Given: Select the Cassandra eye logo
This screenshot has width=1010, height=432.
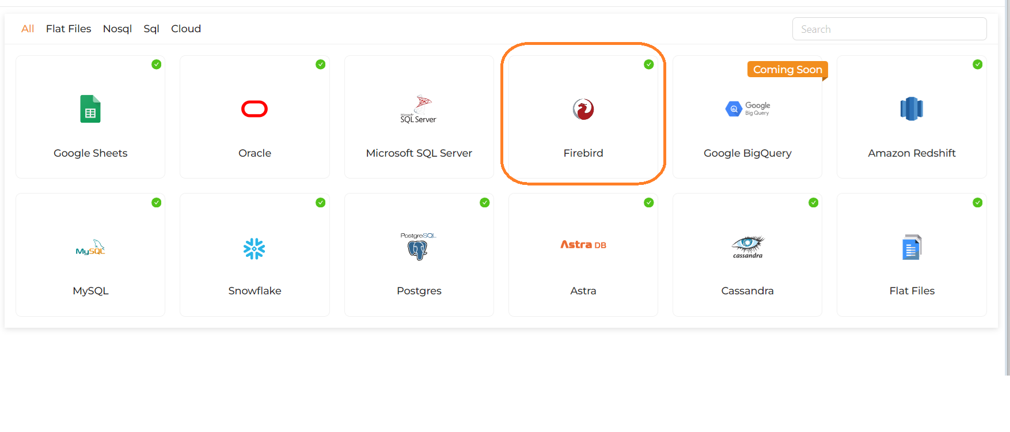Looking at the screenshot, I should coord(747,247).
